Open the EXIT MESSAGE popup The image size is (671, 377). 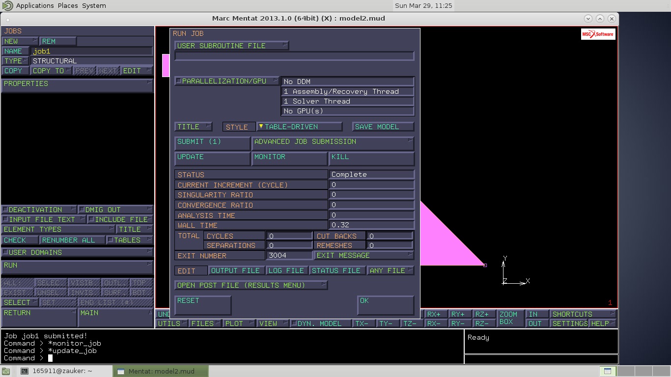(364, 255)
